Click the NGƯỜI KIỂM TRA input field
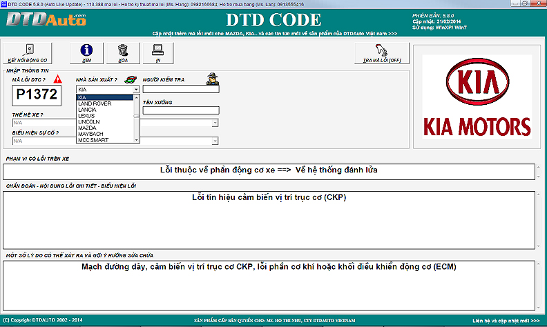This screenshot has width=547, height=327. point(181,89)
